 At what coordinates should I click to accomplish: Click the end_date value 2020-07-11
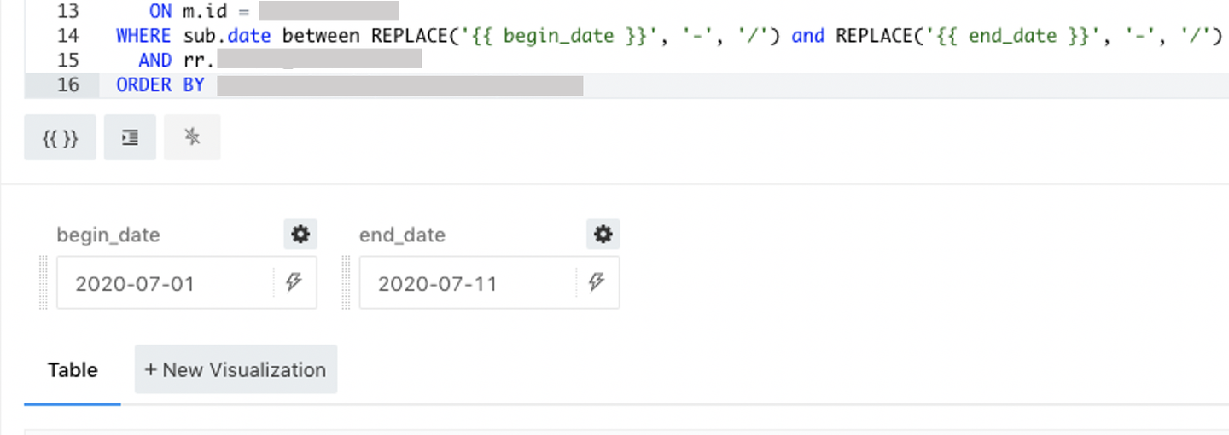pos(437,283)
